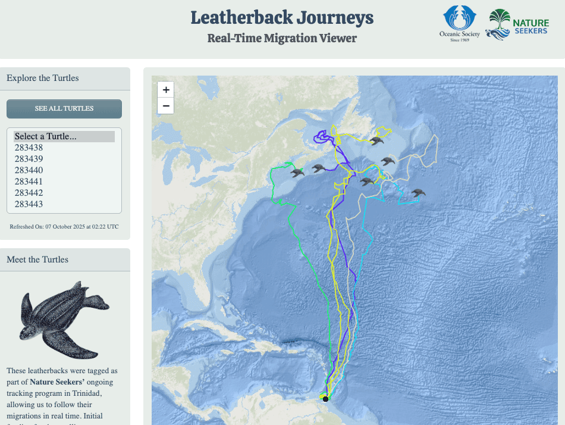Click the zoom out (−) control on the map
Image resolution: width=565 pixels, height=425 pixels.
(x=165, y=105)
